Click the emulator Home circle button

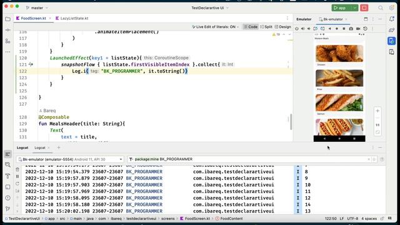pyautogui.click(x=337, y=29)
